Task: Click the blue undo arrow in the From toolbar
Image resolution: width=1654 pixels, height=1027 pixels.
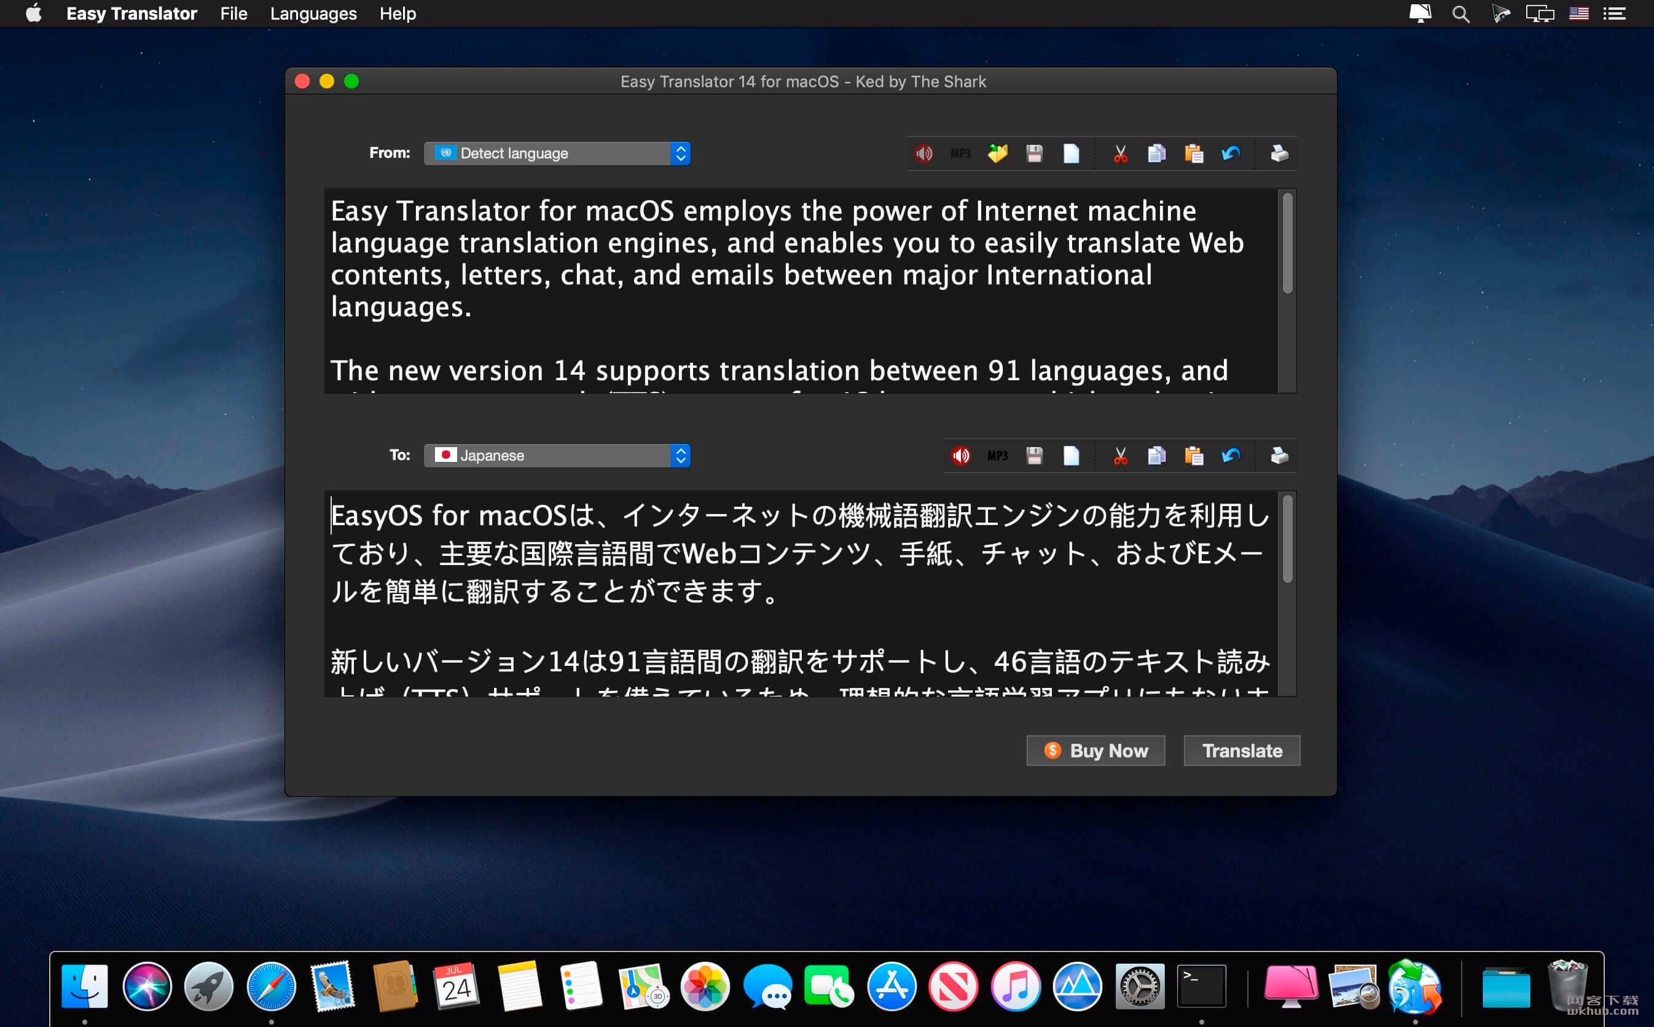Action: tap(1230, 154)
